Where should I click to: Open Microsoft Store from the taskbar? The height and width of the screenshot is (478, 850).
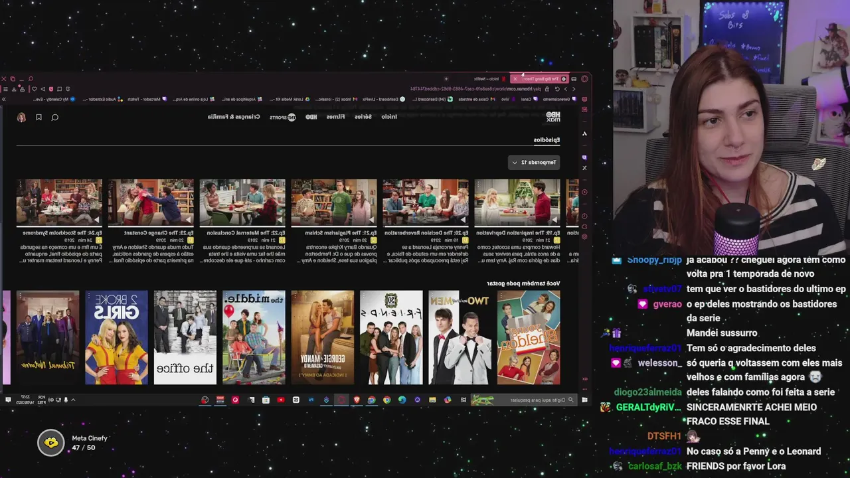266,400
